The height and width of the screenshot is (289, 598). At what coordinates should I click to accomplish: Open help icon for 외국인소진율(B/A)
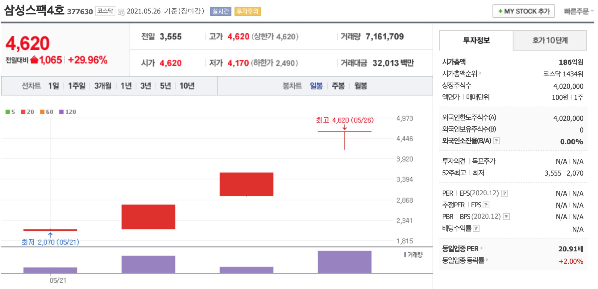tap(496, 141)
